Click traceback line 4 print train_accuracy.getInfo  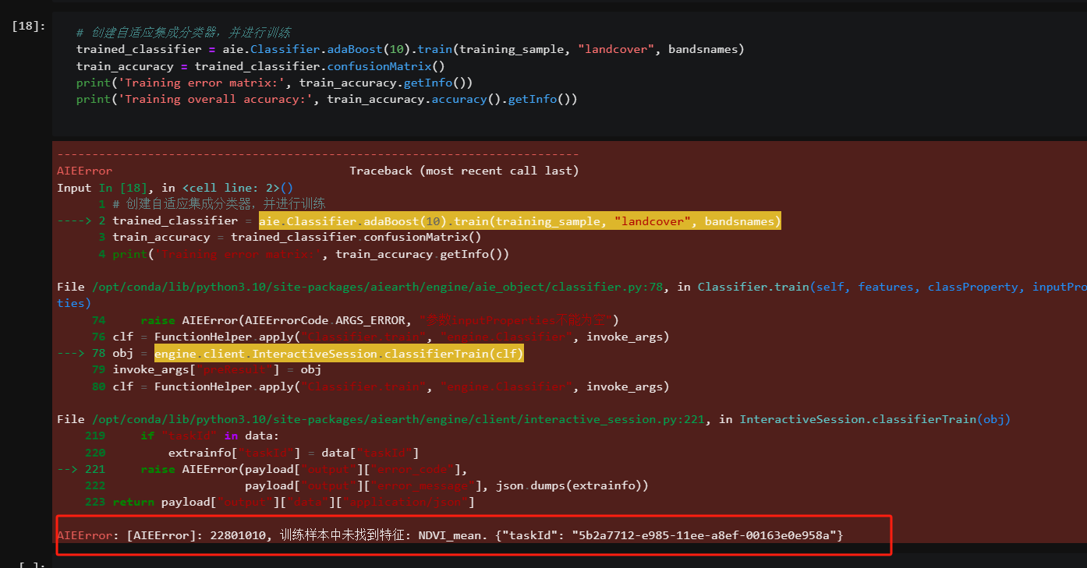click(x=304, y=254)
